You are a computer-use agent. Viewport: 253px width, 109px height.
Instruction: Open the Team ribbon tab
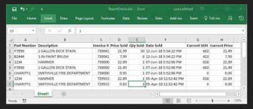[194, 18]
